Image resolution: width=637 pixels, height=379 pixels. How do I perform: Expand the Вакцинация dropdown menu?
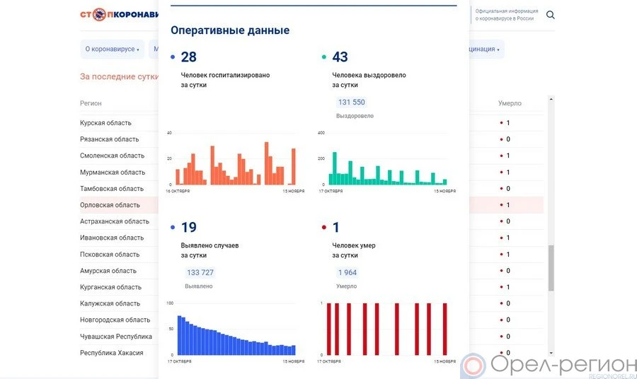pos(485,49)
